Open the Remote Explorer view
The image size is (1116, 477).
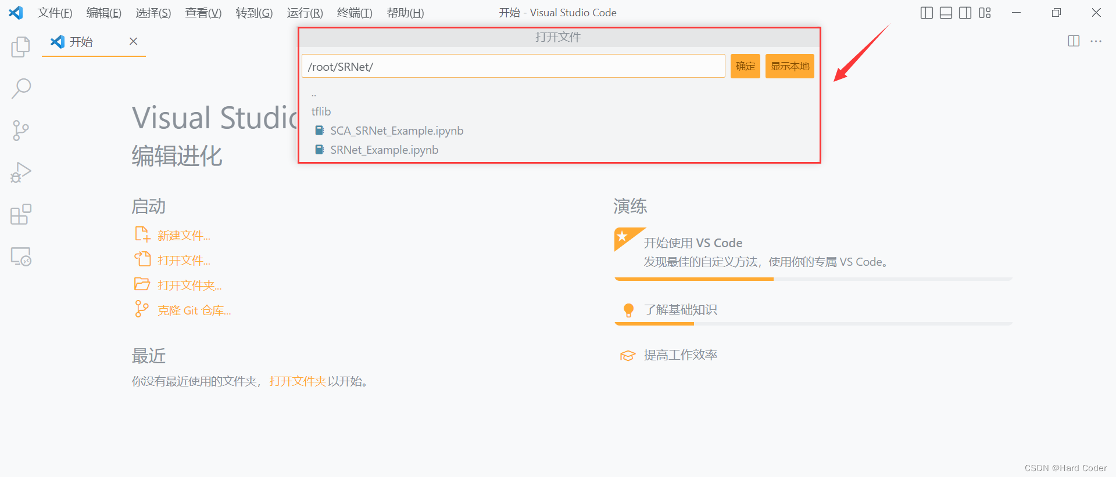click(21, 256)
